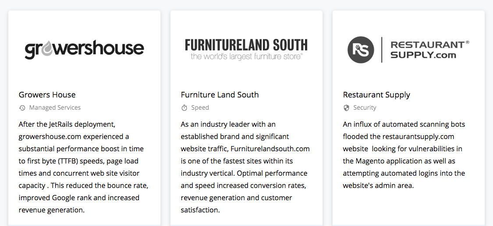Click the stopwatch icon beside Speed
493x226 pixels.
tap(184, 108)
